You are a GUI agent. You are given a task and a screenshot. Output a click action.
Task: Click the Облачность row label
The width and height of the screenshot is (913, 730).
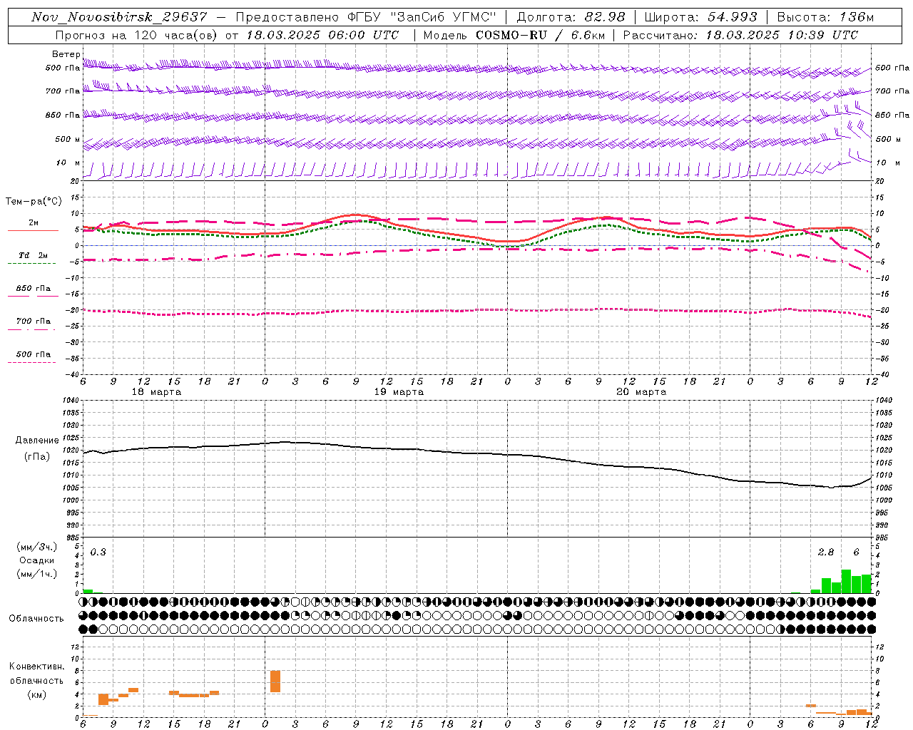tap(36, 619)
